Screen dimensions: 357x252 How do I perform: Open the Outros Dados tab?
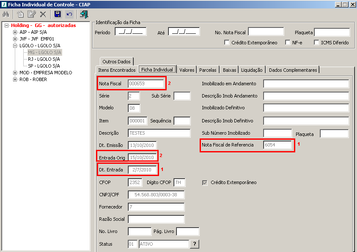(x=116, y=62)
